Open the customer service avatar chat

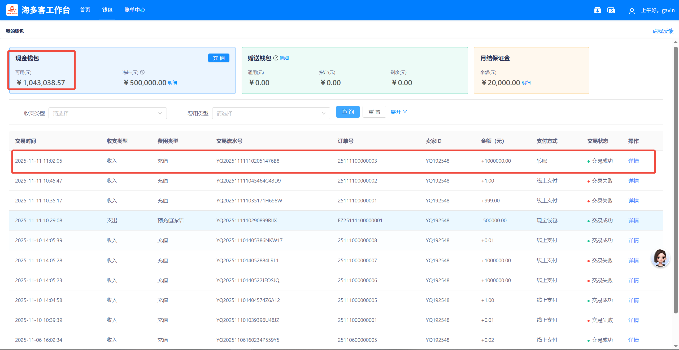(660, 258)
